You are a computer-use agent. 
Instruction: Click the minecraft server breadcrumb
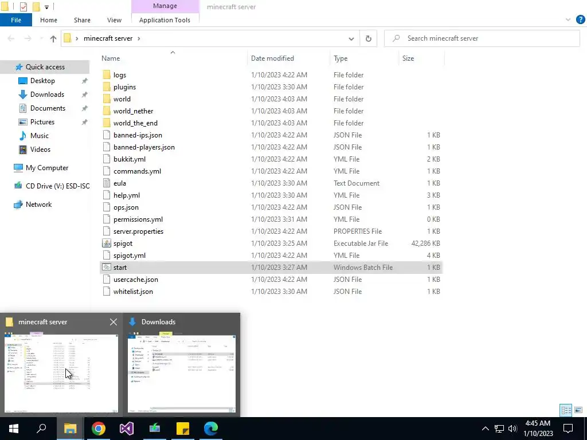click(108, 38)
